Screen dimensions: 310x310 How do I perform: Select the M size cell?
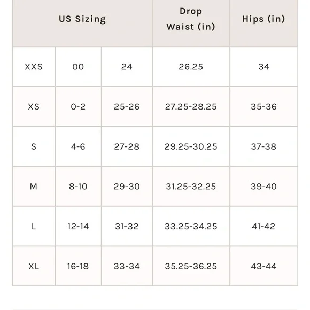(x=34, y=187)
